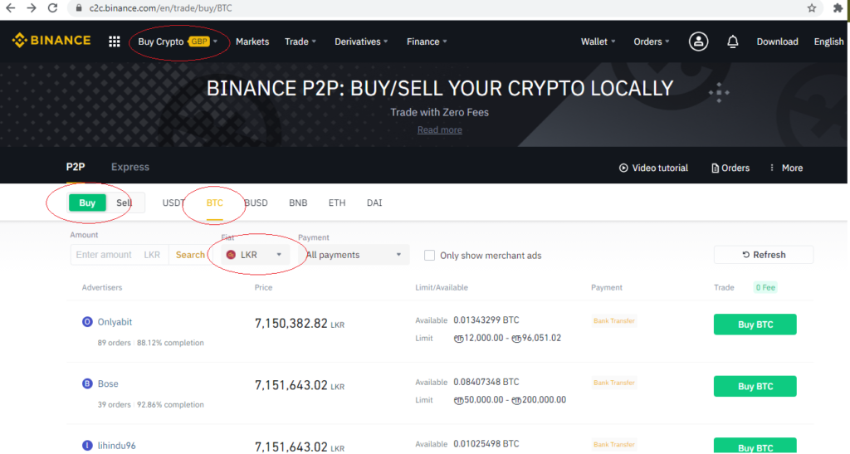This screenshot has width=850, height=454.
Task: Click the browser address bar URL
Action: tap(160, 8)
